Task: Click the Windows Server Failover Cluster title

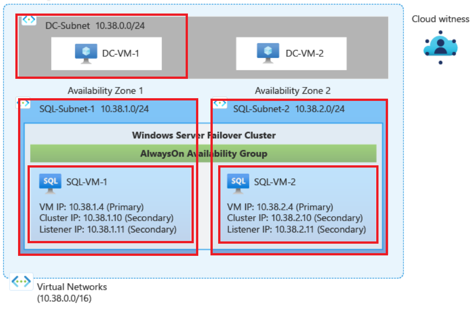Action: pyautogui.click(x=204, y=136)
